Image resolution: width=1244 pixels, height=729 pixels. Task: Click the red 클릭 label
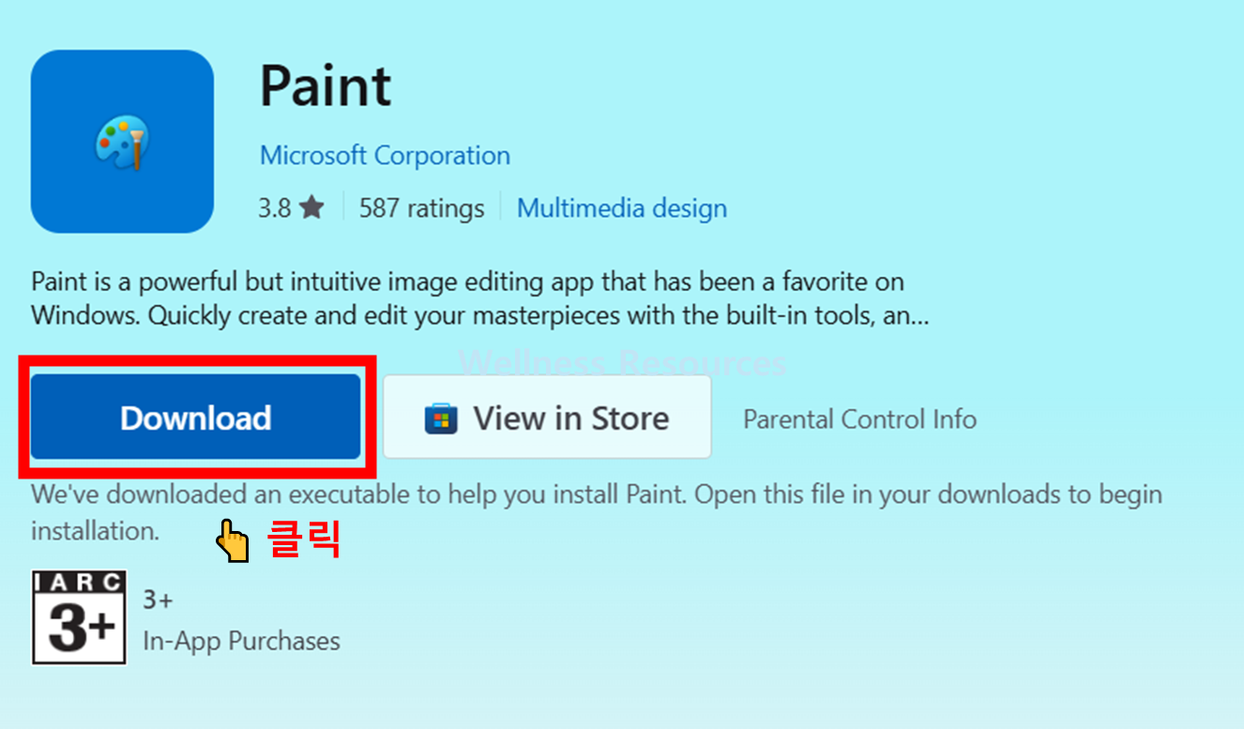[x=303, y=540]
